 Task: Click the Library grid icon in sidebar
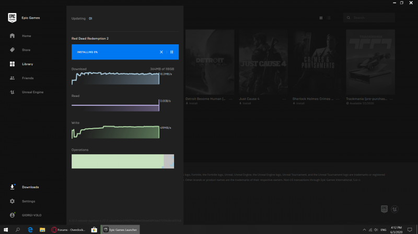click(12, 64)
